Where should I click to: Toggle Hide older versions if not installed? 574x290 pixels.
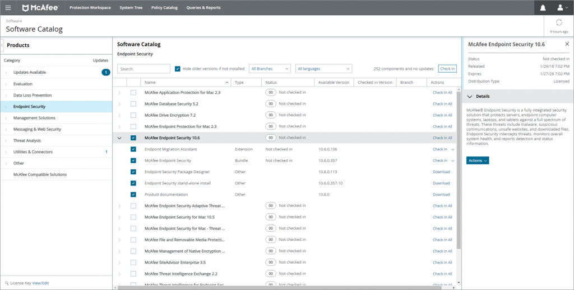tap(178, 69)
